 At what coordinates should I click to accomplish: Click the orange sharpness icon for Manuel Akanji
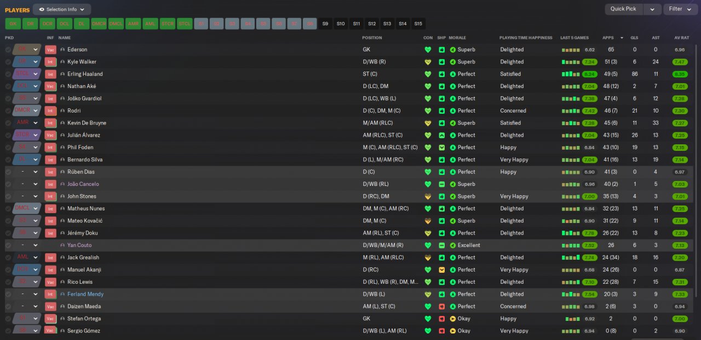point(441,270)
